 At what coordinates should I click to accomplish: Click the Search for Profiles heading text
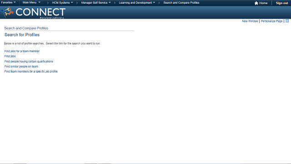[x=22, y=35]
